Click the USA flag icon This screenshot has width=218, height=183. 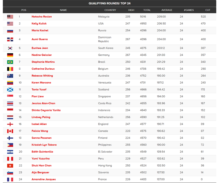[10, 24]
